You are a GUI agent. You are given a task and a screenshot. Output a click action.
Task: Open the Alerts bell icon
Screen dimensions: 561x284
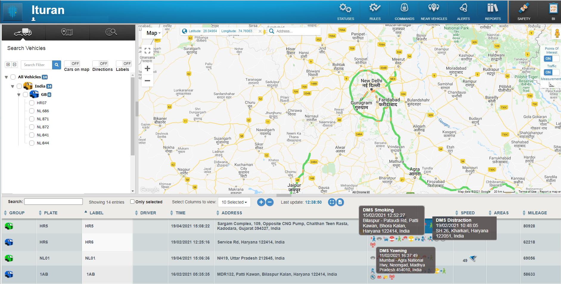click(463, 8)
